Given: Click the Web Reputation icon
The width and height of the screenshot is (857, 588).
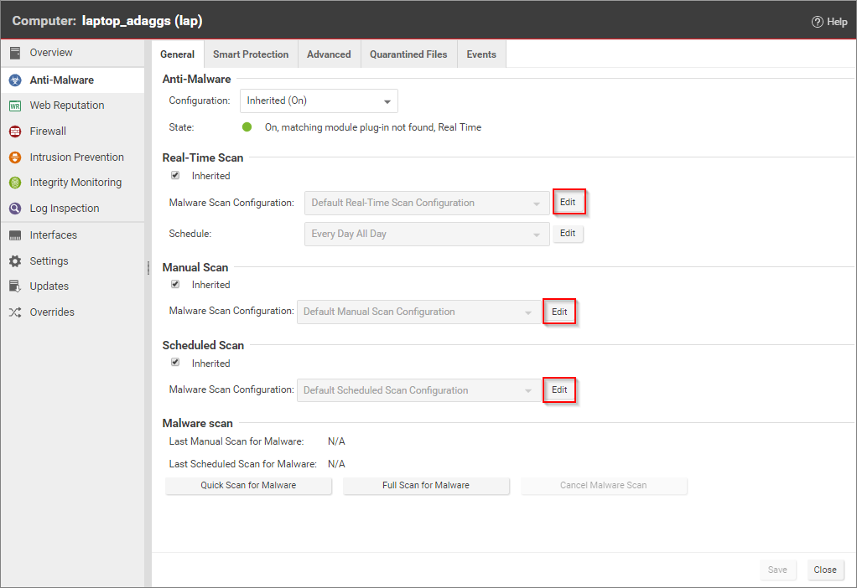Looking at the screenshot, I should [x=15, y=106].
